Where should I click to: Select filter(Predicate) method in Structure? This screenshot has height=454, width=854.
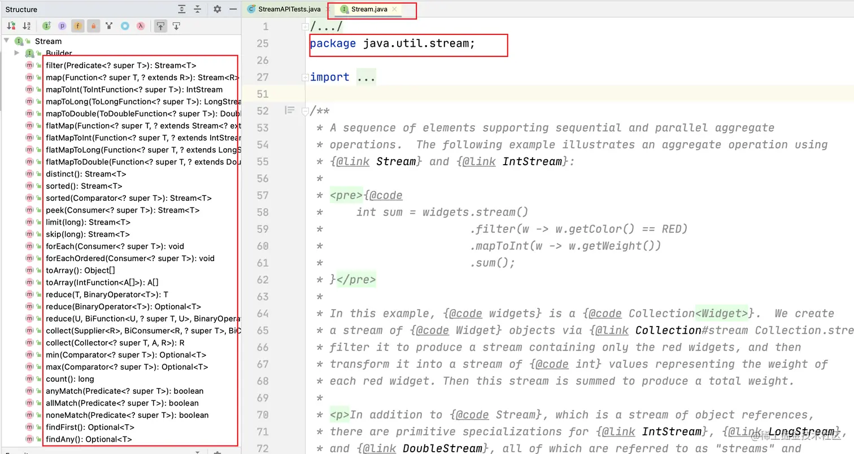coord(121,65)
